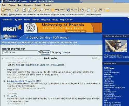Click the 'Fast workouts, fitness secrets' link
The width and height of the screenshot is (129, 106).
click(117, 57)
